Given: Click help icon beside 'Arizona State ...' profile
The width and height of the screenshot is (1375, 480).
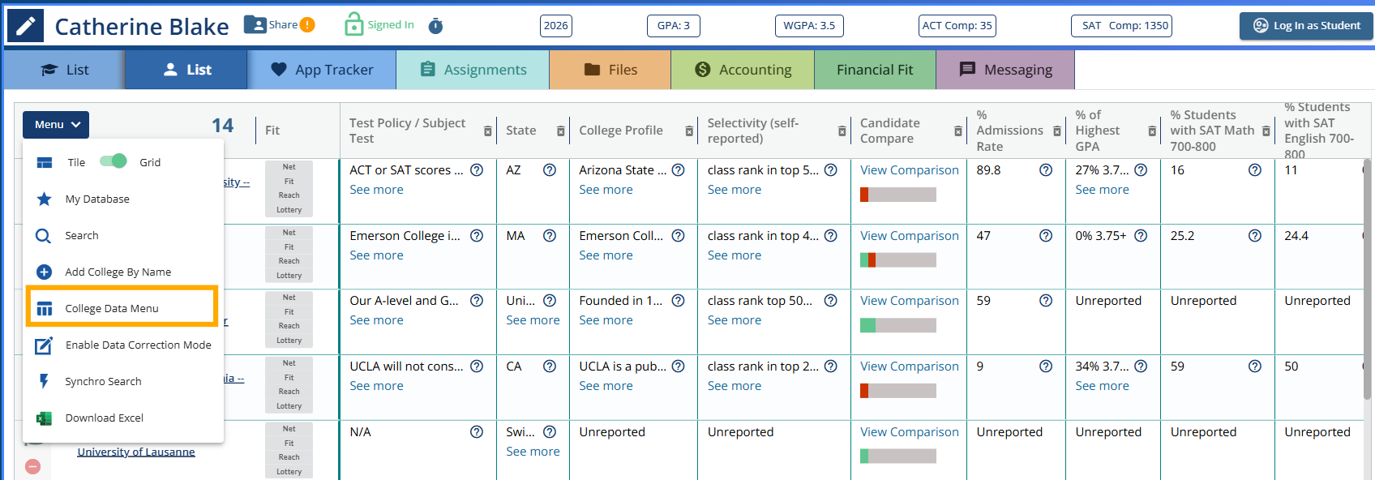Looking at the screenshot, I should (x=679, y=170).
